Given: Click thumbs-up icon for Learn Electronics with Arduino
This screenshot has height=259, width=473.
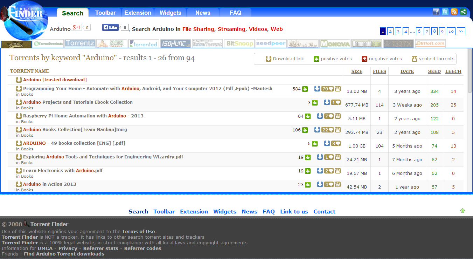Looking at the screenshot, I should pos(308,171).
